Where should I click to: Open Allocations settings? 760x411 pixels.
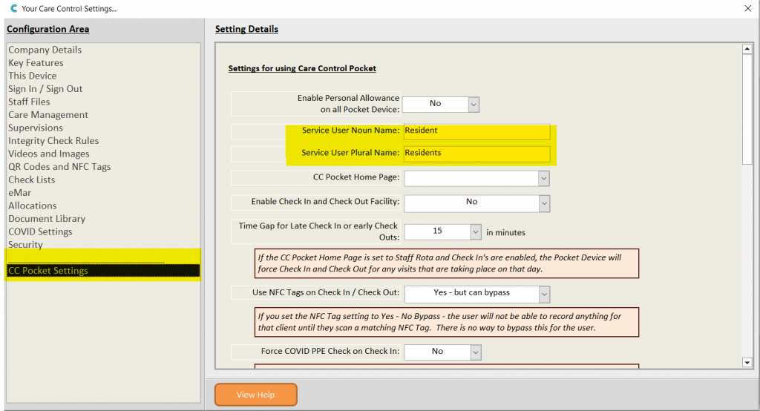32,206
